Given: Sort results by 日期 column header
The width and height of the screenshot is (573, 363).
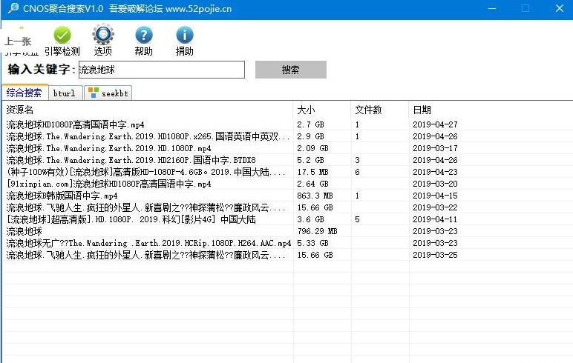Looking at the screenshot, I should (x=490, y=110).
